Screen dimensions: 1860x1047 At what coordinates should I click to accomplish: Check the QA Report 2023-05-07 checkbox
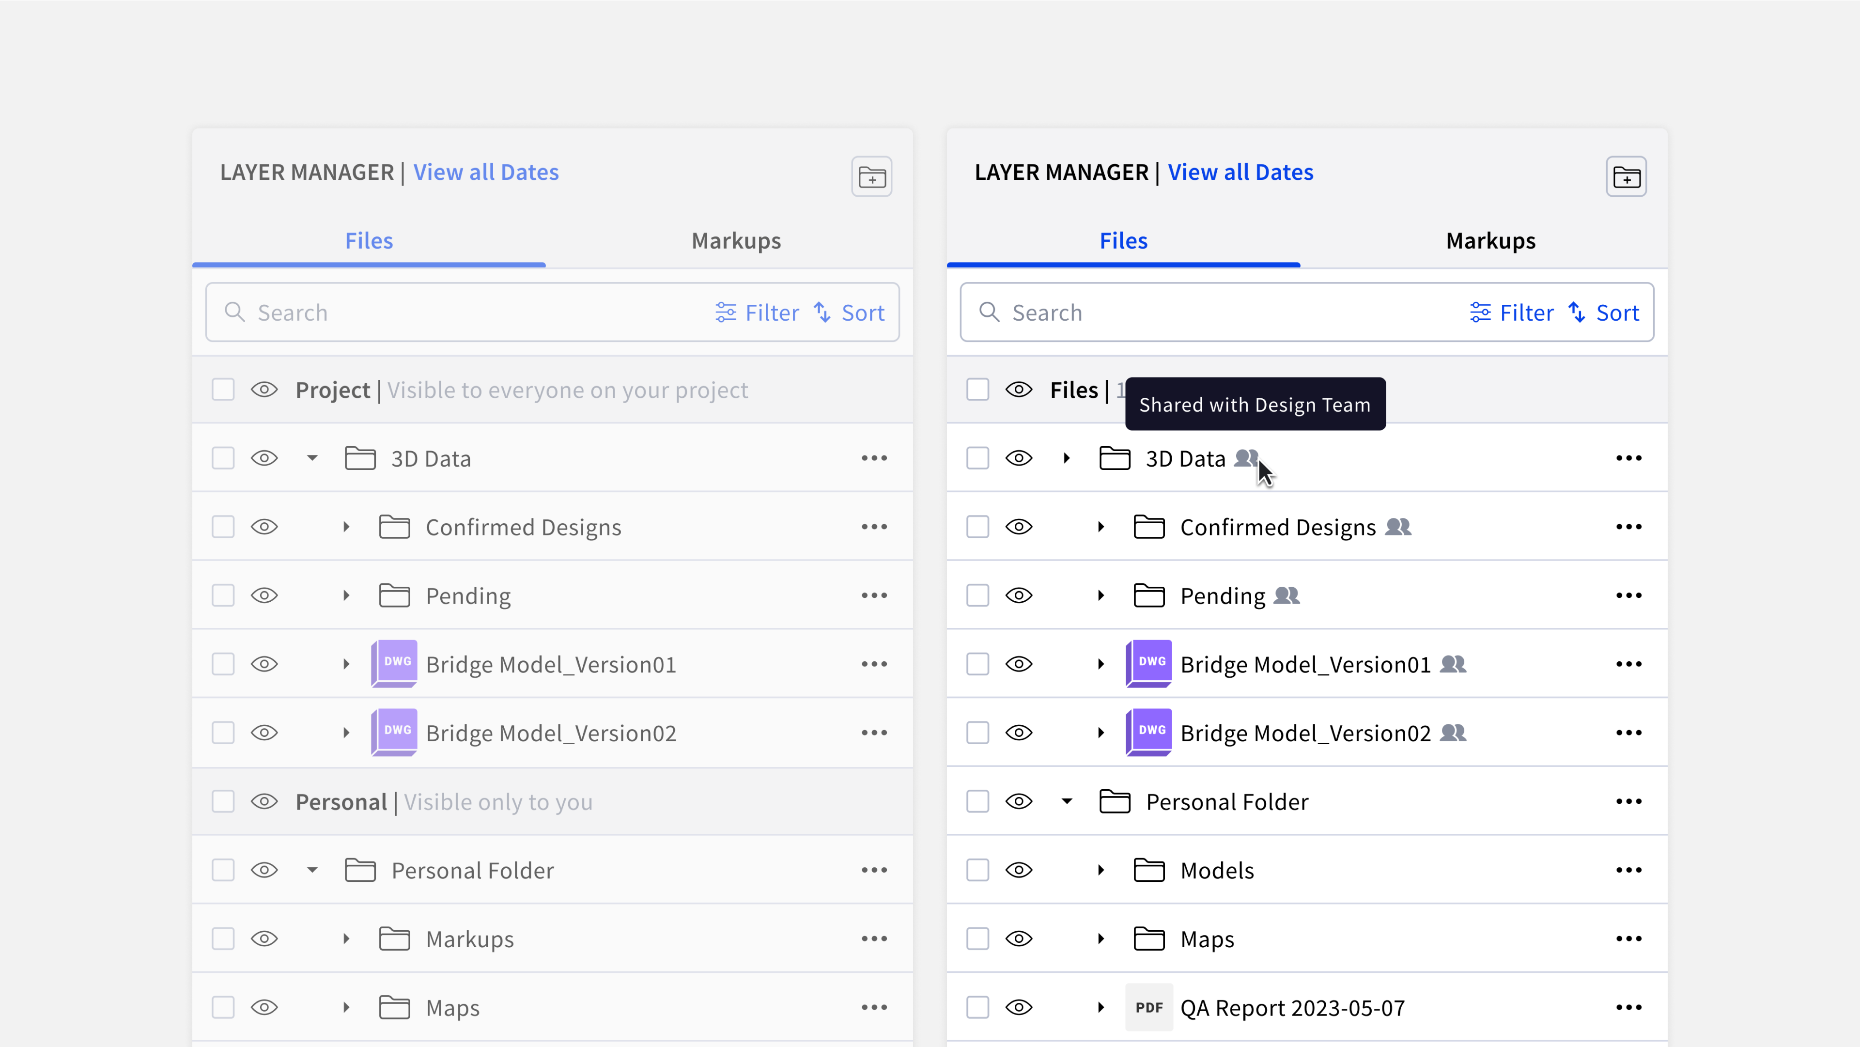pyautogui.click(x=977, y=1007)
